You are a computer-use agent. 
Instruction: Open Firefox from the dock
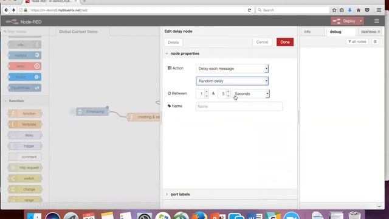click(200, 215)
